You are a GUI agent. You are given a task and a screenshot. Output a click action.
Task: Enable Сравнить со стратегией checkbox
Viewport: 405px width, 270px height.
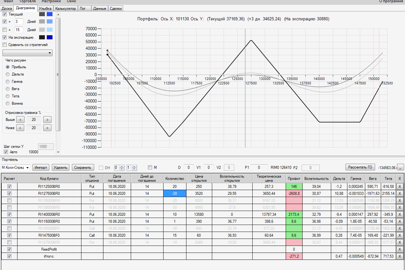[x=4, y=45]
